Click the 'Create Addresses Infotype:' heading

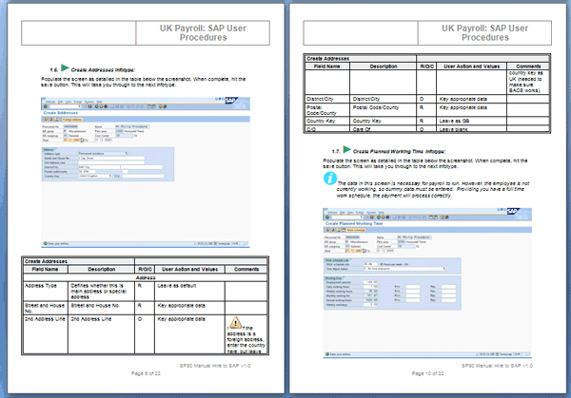103,69
